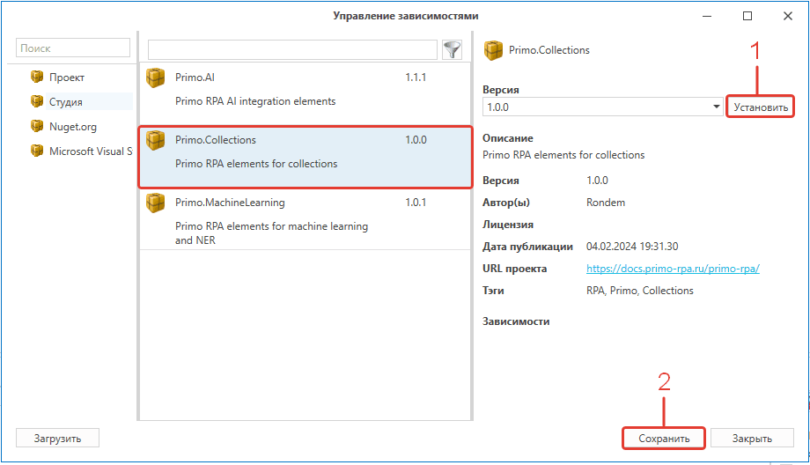
Task: Click the Primo.Collections icon in details header
Action: pyautogui.click(x=493, y=50)
